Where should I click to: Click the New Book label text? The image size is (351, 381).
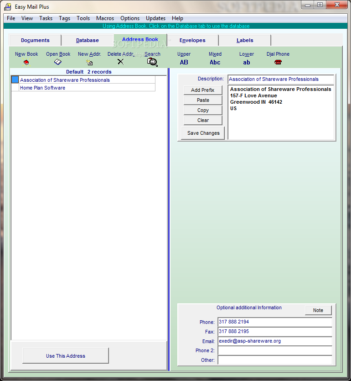(x=26, y=54)
